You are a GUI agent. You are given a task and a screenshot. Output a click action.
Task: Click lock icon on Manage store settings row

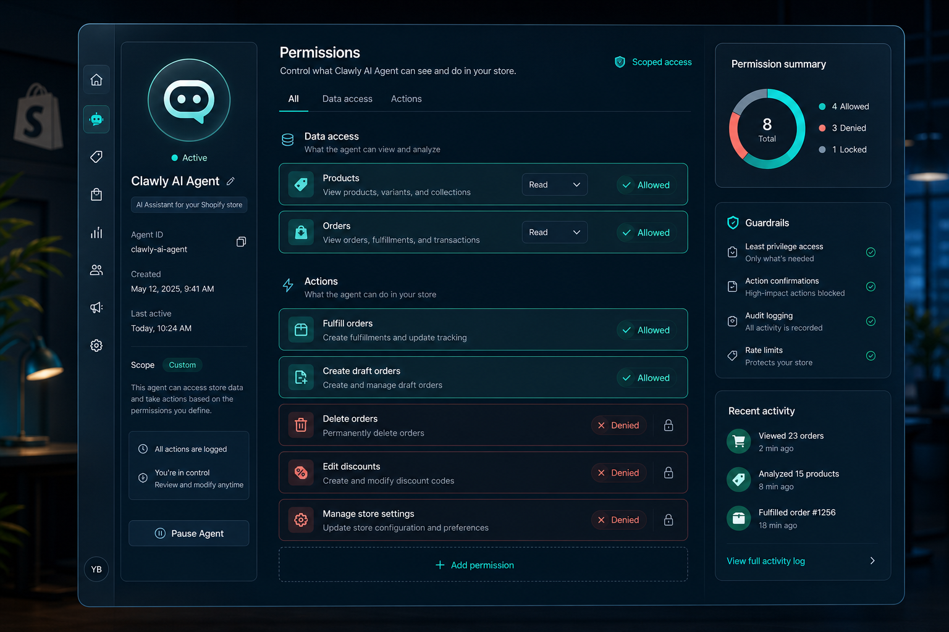coord(669,520)
